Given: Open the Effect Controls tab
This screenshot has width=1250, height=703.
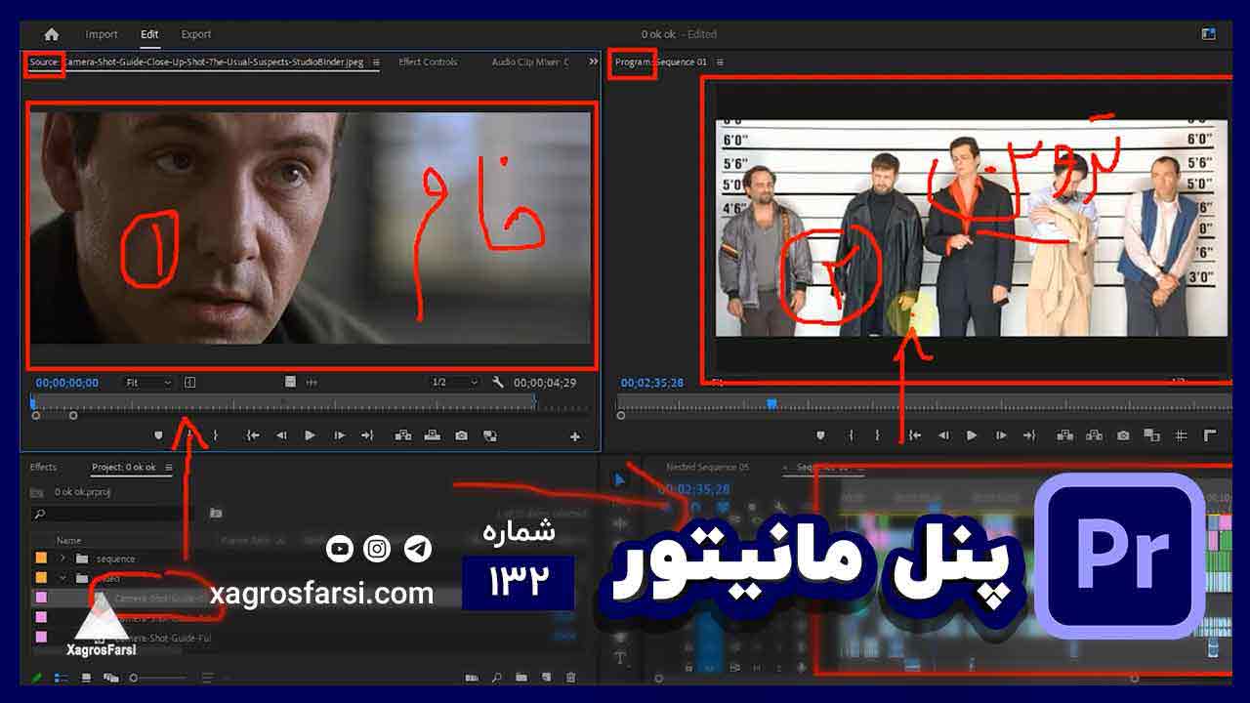Looking at the screenshot, I should [x=428, y=62].
